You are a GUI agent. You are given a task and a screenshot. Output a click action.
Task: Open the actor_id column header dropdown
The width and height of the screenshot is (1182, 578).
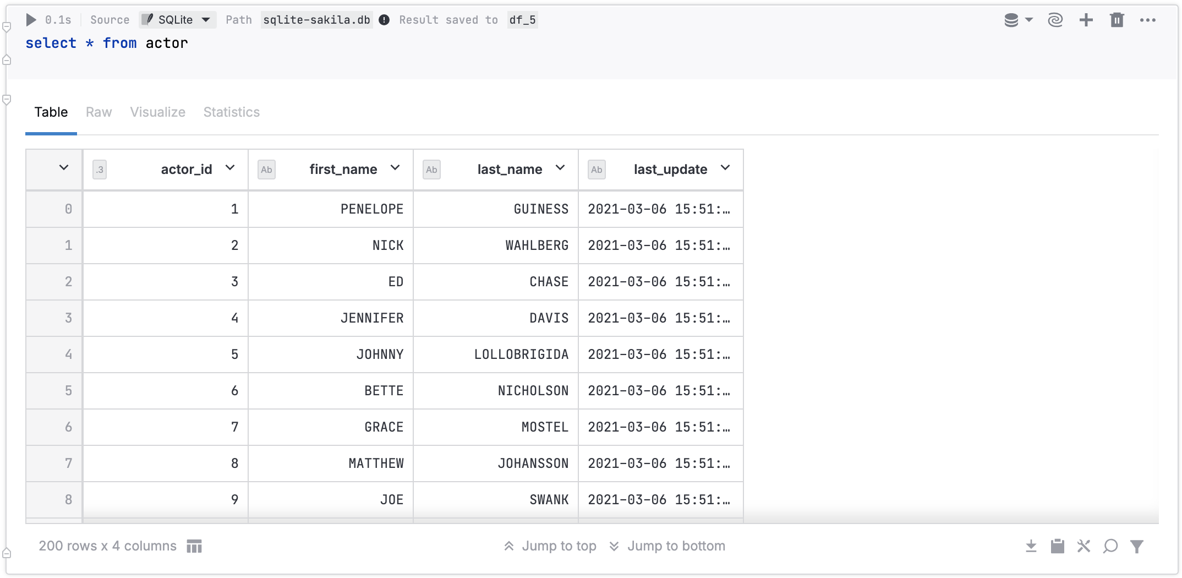230,168
